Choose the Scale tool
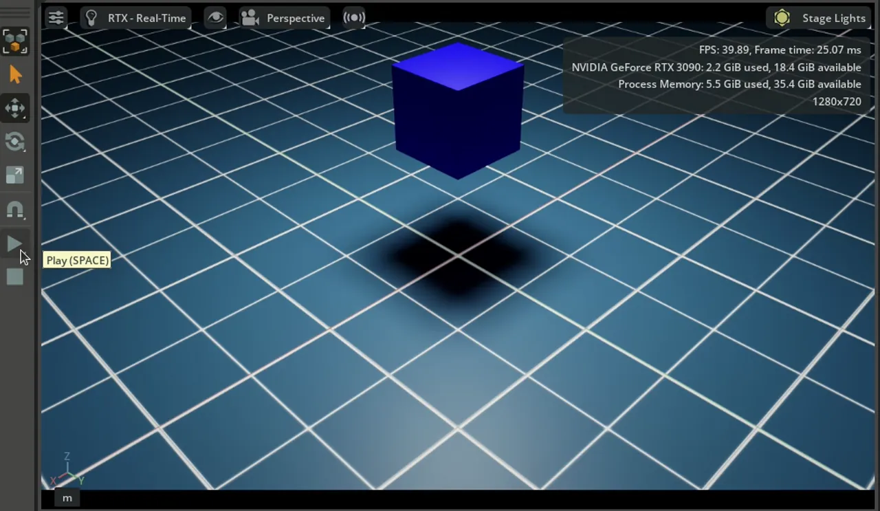 click(15, 175)
